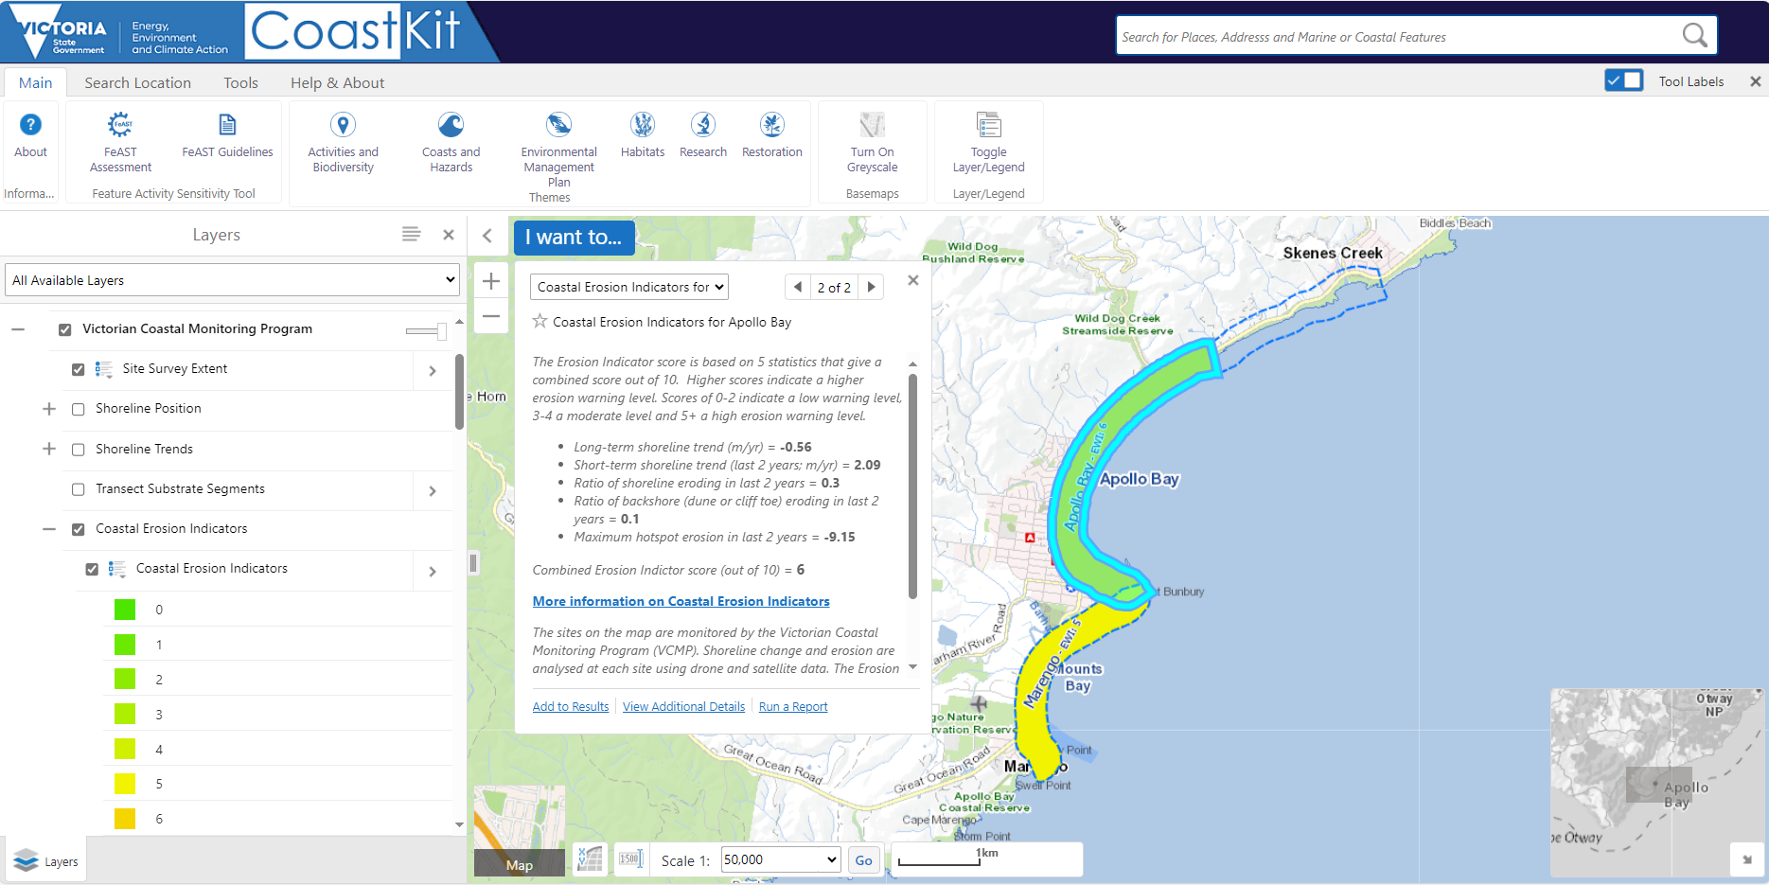Zoom out on the map
This screenshot has height=885, width=1769.
pyautogui.click(x=491, y=316)
